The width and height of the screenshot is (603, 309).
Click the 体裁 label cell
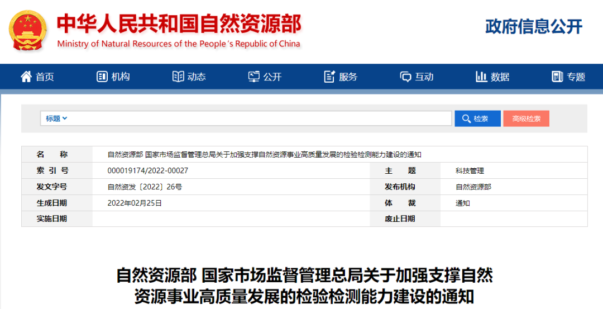pyautogui.click(x=405, y=203)
